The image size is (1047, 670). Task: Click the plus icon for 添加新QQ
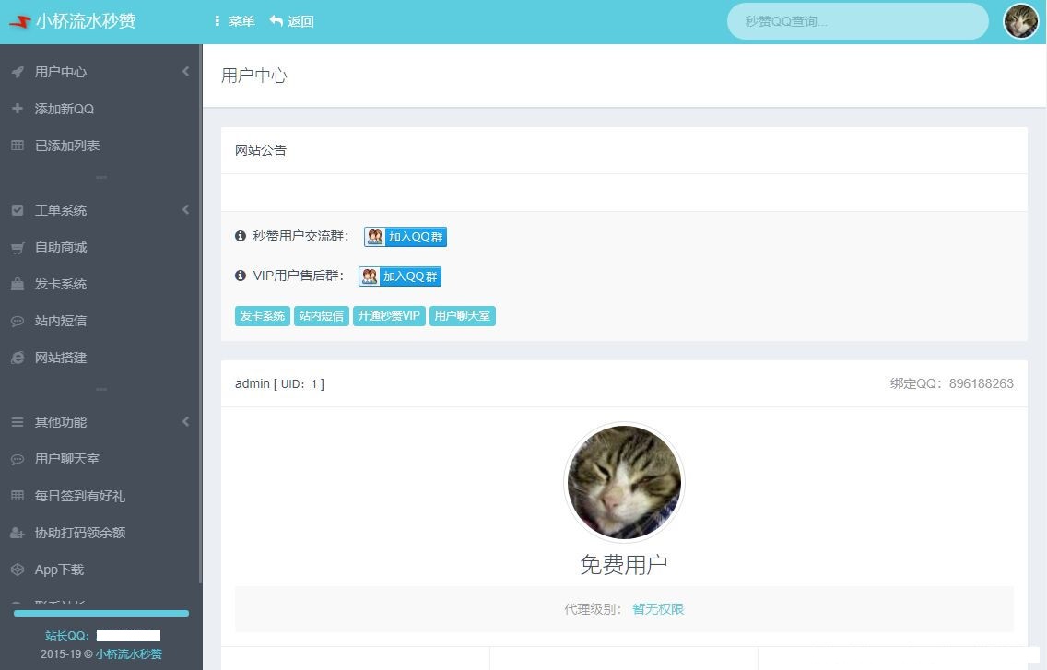(18, 109)
